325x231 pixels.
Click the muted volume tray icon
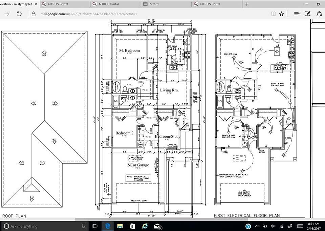coord(273,226)
